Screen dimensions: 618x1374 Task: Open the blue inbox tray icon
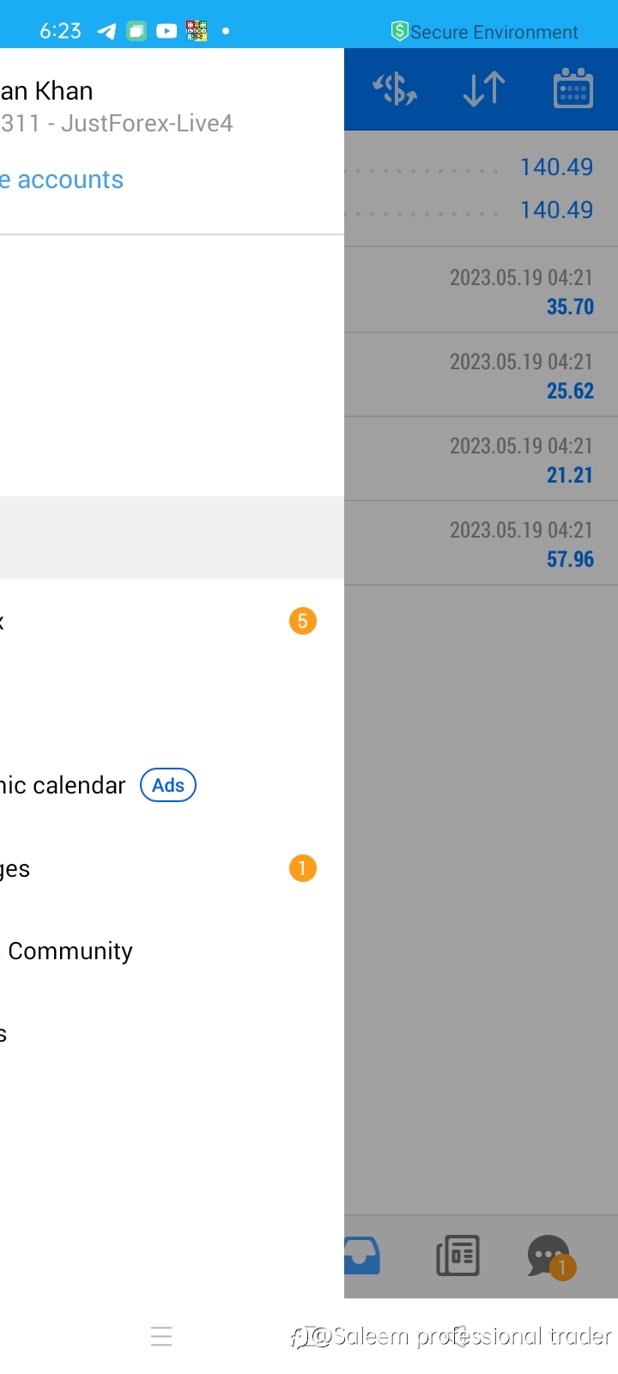click(x=362, y=1255)
